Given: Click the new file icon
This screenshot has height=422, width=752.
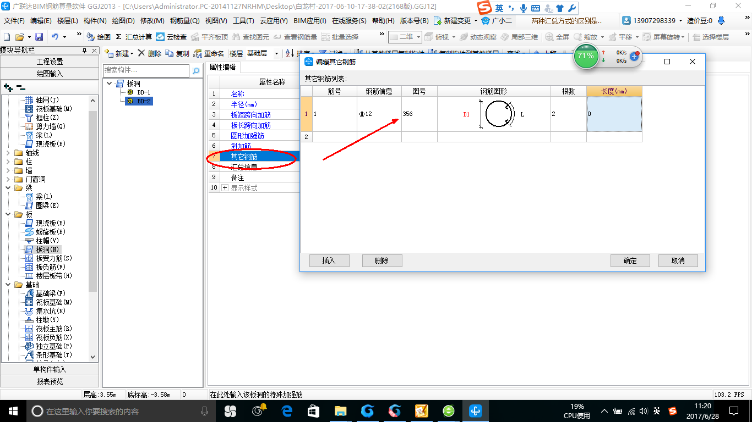Looking at the screenshot, I should [x=7, y=37].
